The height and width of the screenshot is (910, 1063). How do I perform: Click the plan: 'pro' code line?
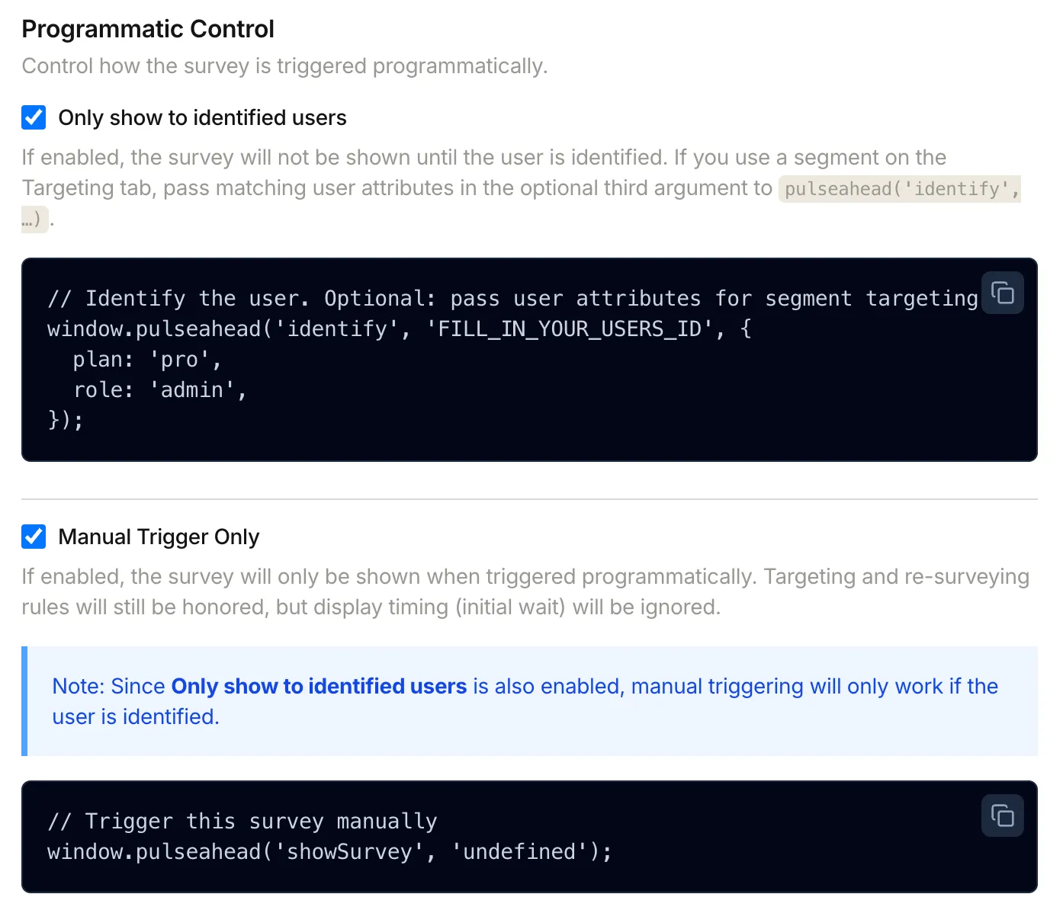pos(146,359)
